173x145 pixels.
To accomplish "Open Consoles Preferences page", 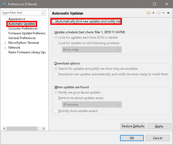I will pyautogui.click(x=23, y=29).
